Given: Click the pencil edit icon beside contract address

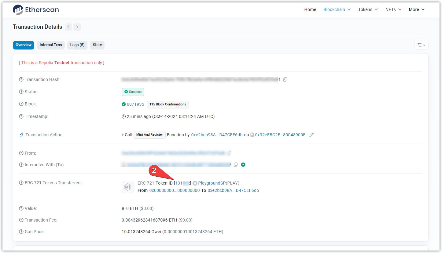Looking at the screenshot, I should pyautogui.click(x=311, y=135).
